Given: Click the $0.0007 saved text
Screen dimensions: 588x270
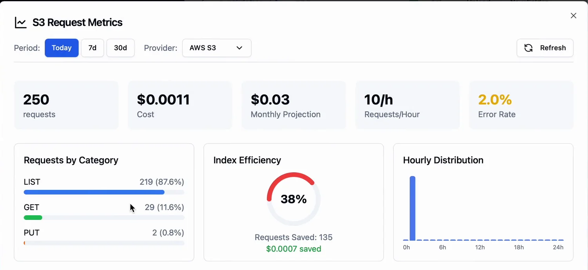Looking at the screenshot, I should (x=294, y=249).
